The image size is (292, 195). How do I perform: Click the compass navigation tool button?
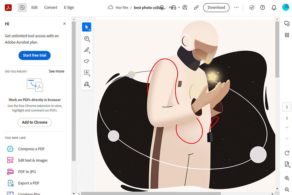click(x=22, y=7)
